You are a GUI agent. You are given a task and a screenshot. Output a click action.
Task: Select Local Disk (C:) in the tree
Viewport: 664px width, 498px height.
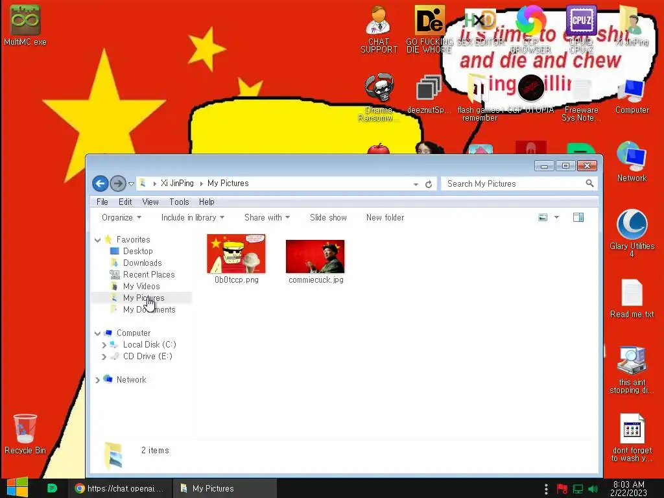click(x=150, y=345)
